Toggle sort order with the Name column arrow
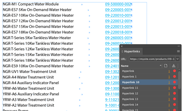 point(161,66)
